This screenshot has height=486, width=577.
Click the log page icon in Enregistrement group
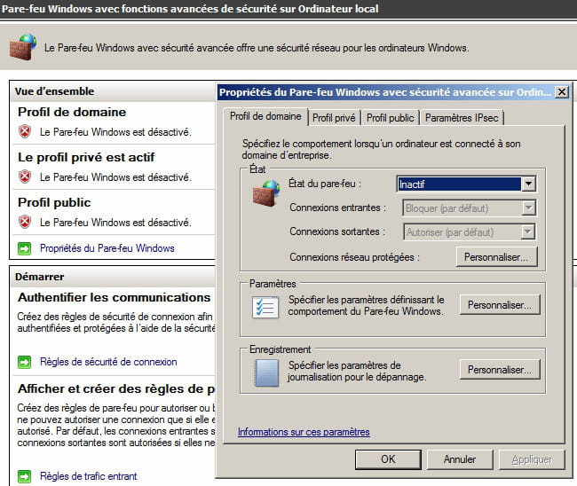[x=266, y=373]
